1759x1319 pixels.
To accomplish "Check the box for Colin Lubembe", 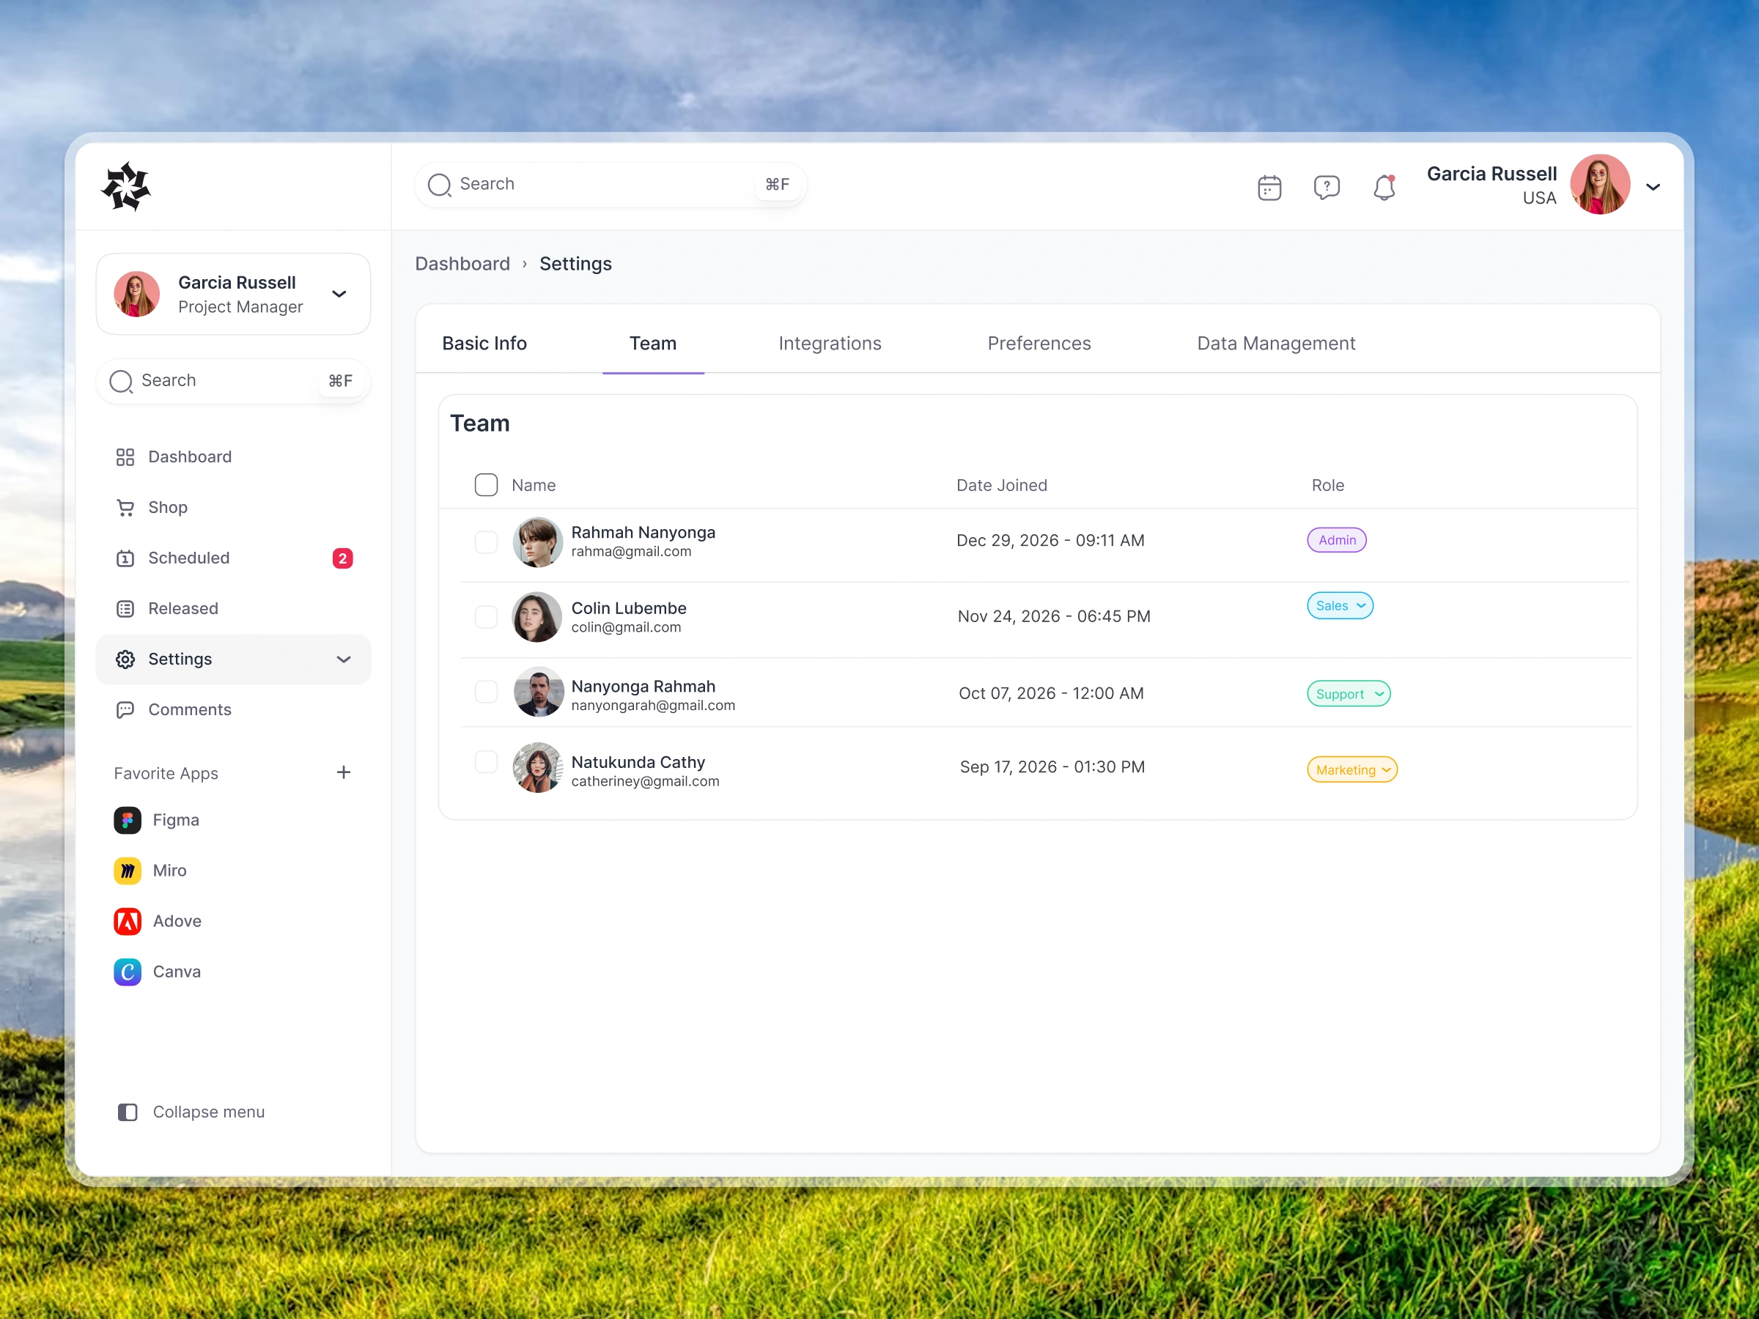I will [486, 617].
